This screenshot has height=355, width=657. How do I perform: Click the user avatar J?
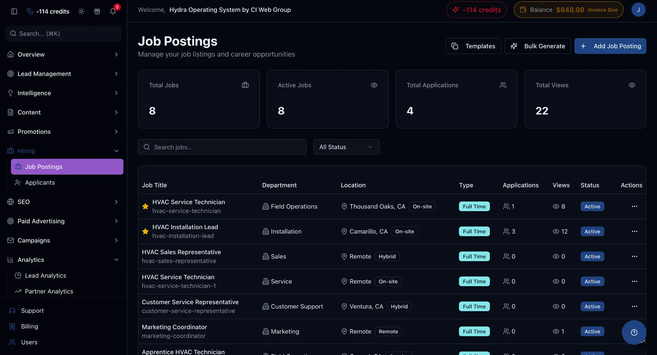point(638,10)
